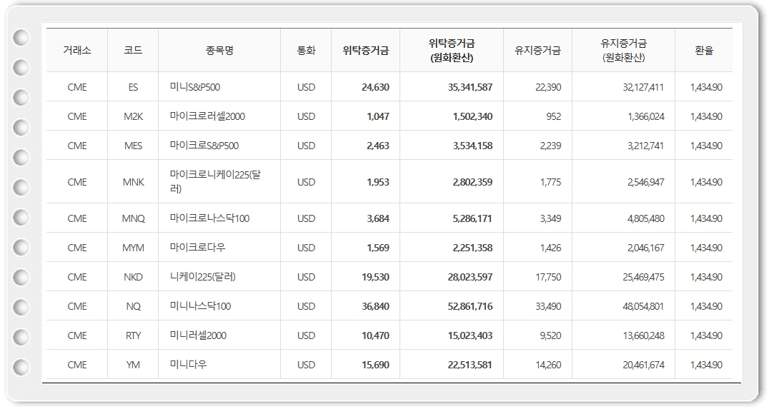Click the MNQ code cell
This screenshot has height=409, width=769.
point(133,218)
